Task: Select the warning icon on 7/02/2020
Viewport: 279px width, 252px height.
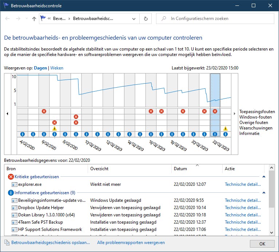Action: [55, 128]
